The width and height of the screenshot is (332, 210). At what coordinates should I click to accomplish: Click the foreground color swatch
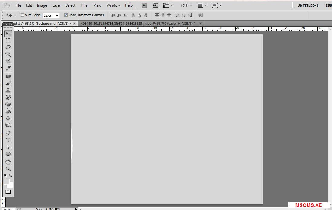tap(6, 181)
